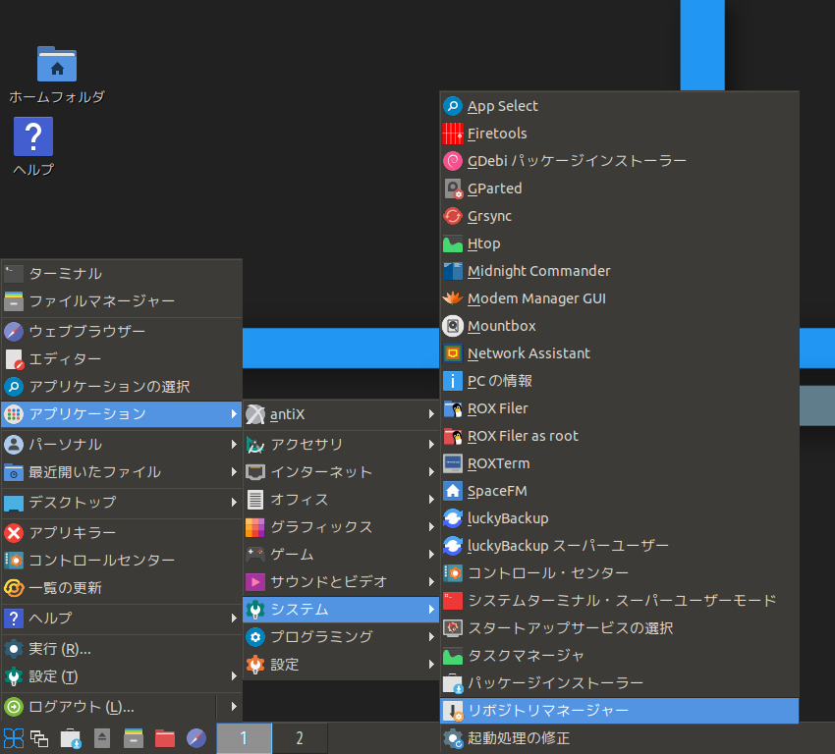Open the red folder taskbar icon
Viewport: 835px width, 754px height.
[x=165, y=738]
